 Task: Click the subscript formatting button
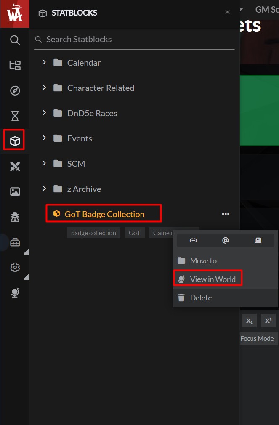pos(249,321)
